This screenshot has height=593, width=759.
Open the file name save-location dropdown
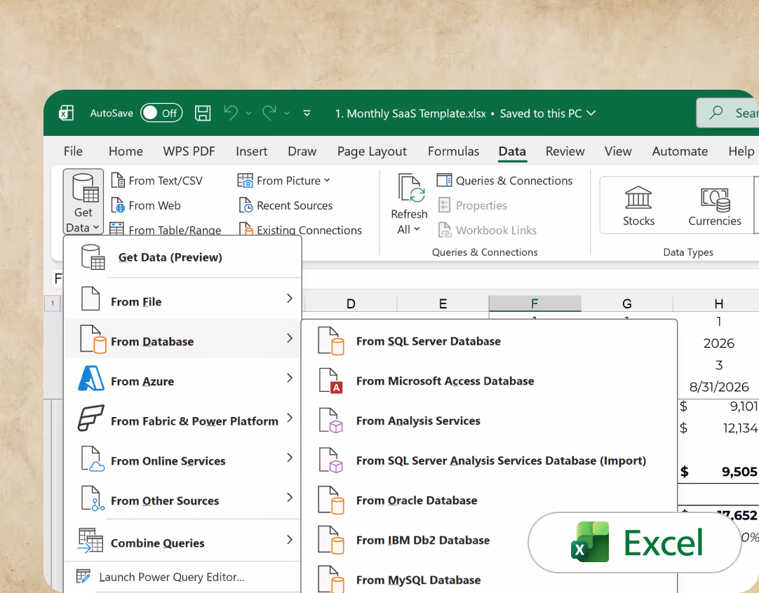coord(591,113)
